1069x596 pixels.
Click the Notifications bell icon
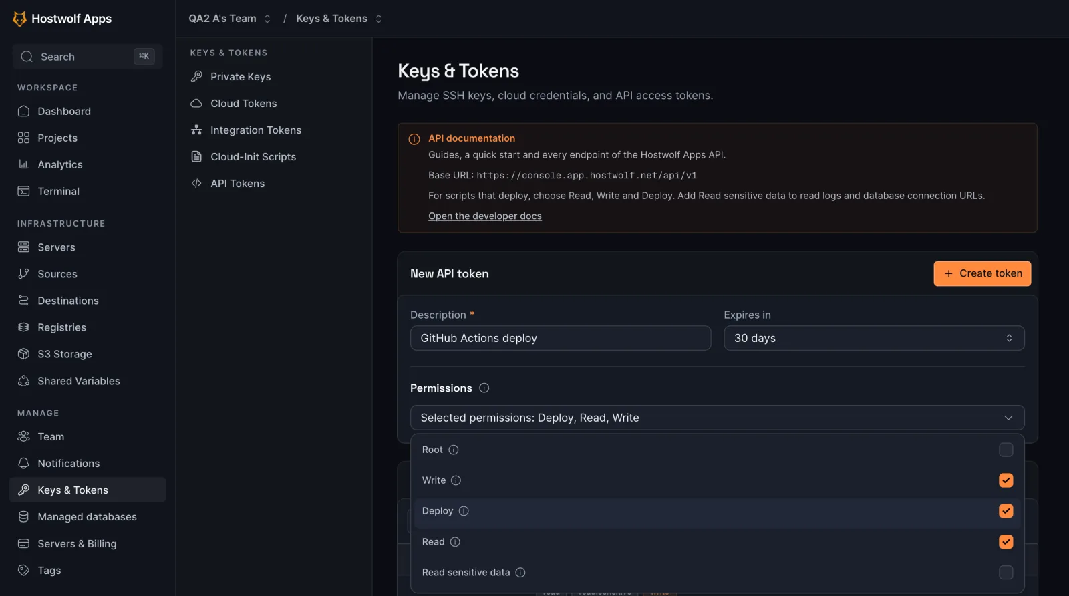(23, 463)
